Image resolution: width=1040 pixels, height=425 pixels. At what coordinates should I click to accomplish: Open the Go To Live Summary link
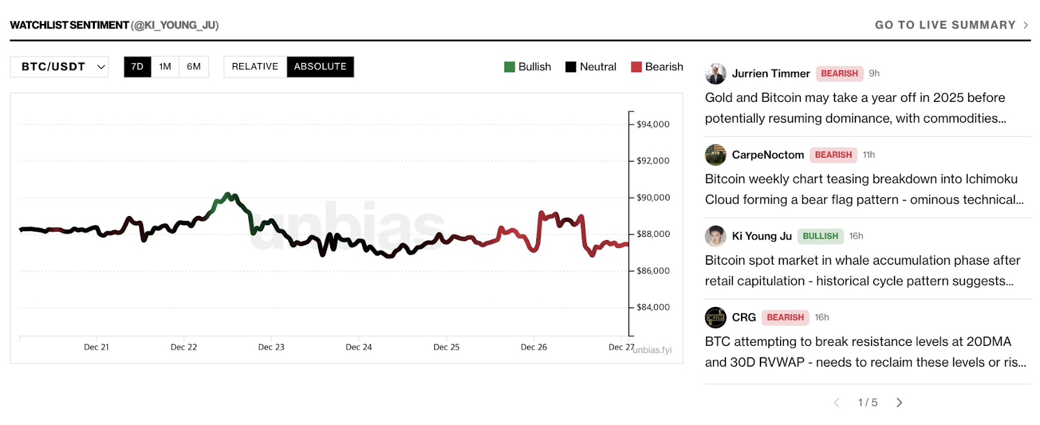944,25
